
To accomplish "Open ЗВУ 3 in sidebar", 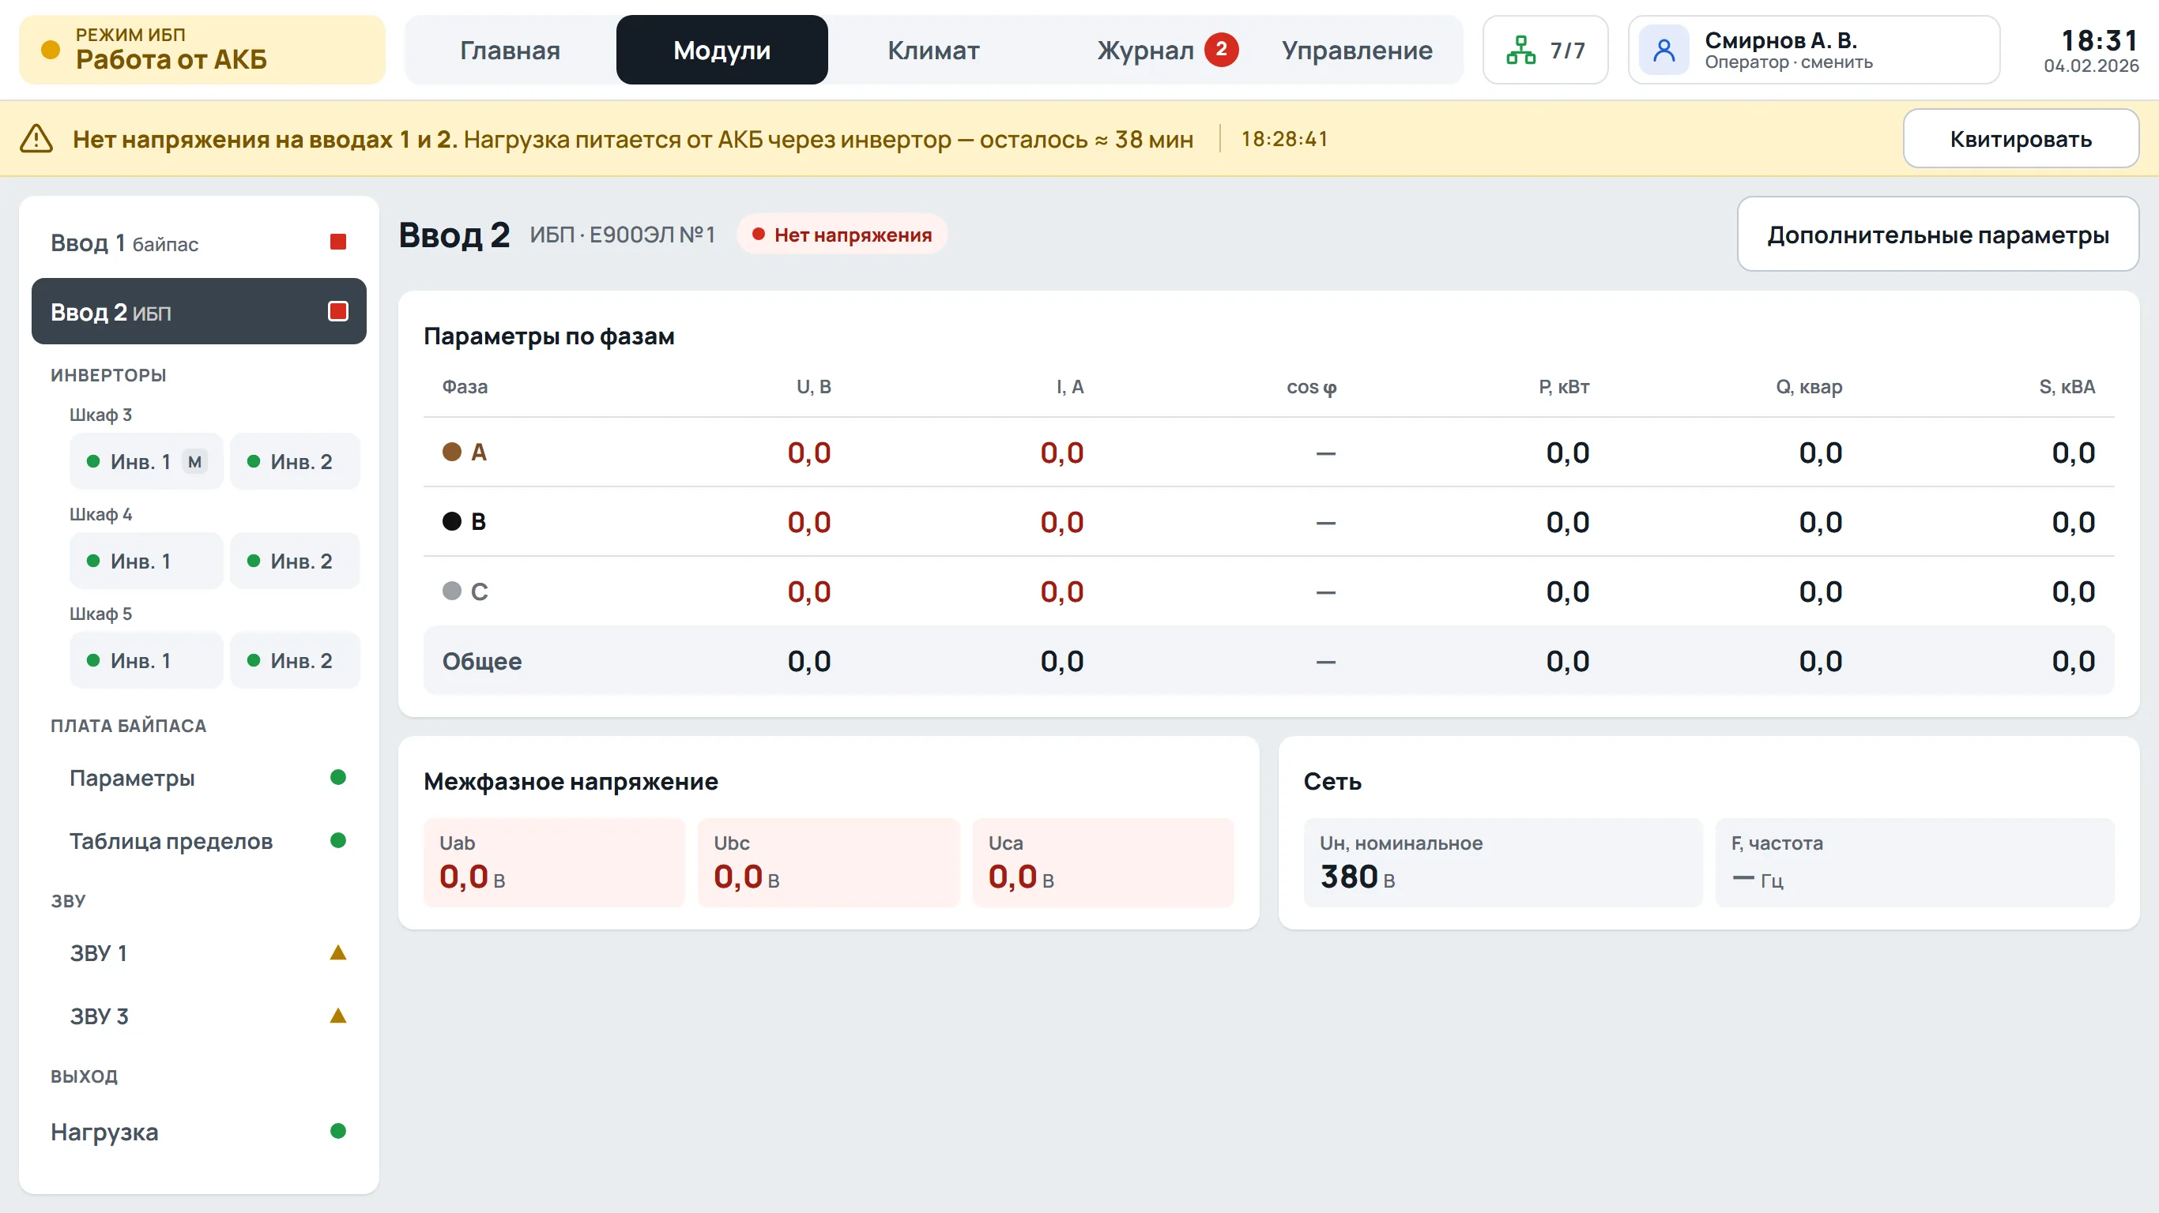I will pos(198,1016).
